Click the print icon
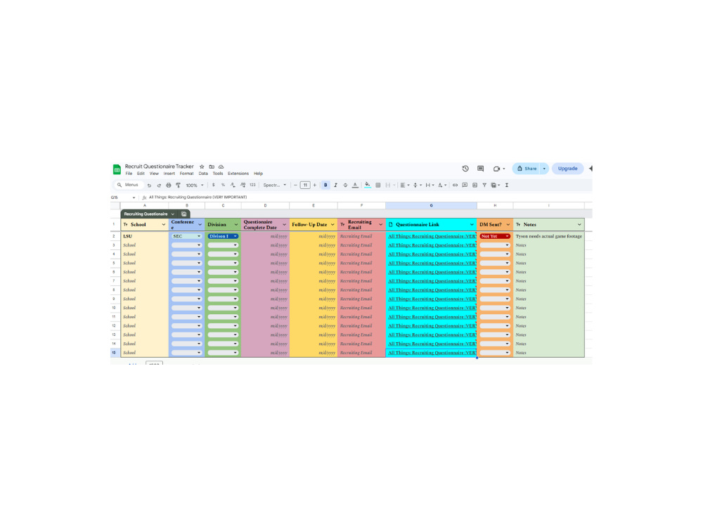Screen dimensions: 703x527 [x=169, y=185]
